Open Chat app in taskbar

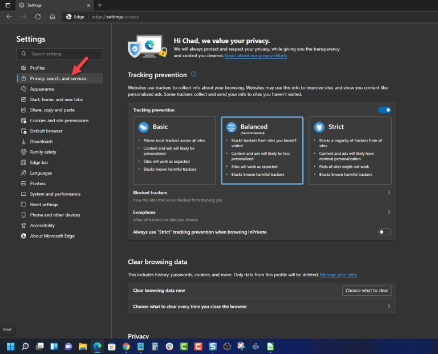click(x=68, y=347)
